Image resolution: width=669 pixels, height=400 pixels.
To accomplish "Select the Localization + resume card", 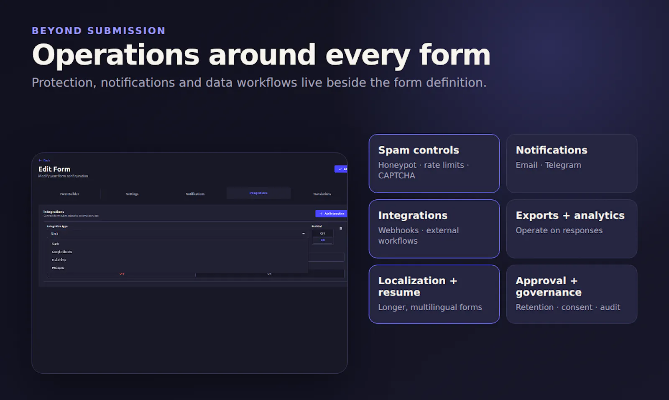I will (434, 294).
